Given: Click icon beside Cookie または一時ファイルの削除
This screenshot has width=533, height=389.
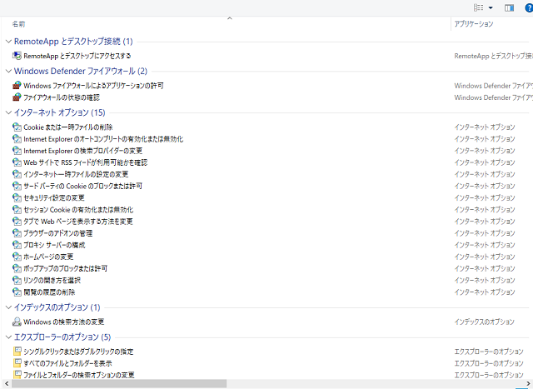Looking at the screenshot, I should pyautogui.click(x=17, y=127).
